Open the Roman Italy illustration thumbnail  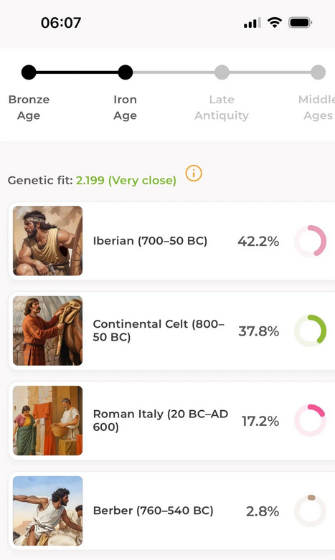47,420
